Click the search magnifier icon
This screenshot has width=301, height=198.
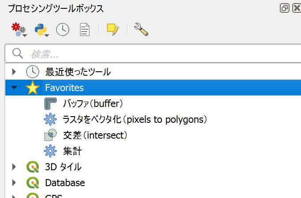tap(18, 53)
